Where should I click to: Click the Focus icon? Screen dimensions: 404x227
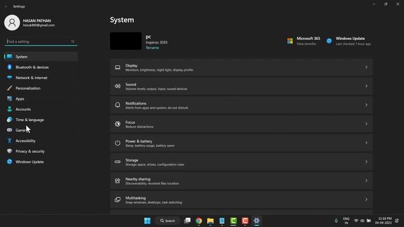(x=117, y=124)
